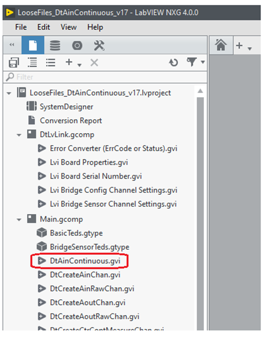Collapse the DtLvLink.gcomp tree node

(19, 135)
